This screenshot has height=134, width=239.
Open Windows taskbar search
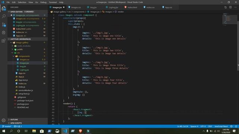11,131
